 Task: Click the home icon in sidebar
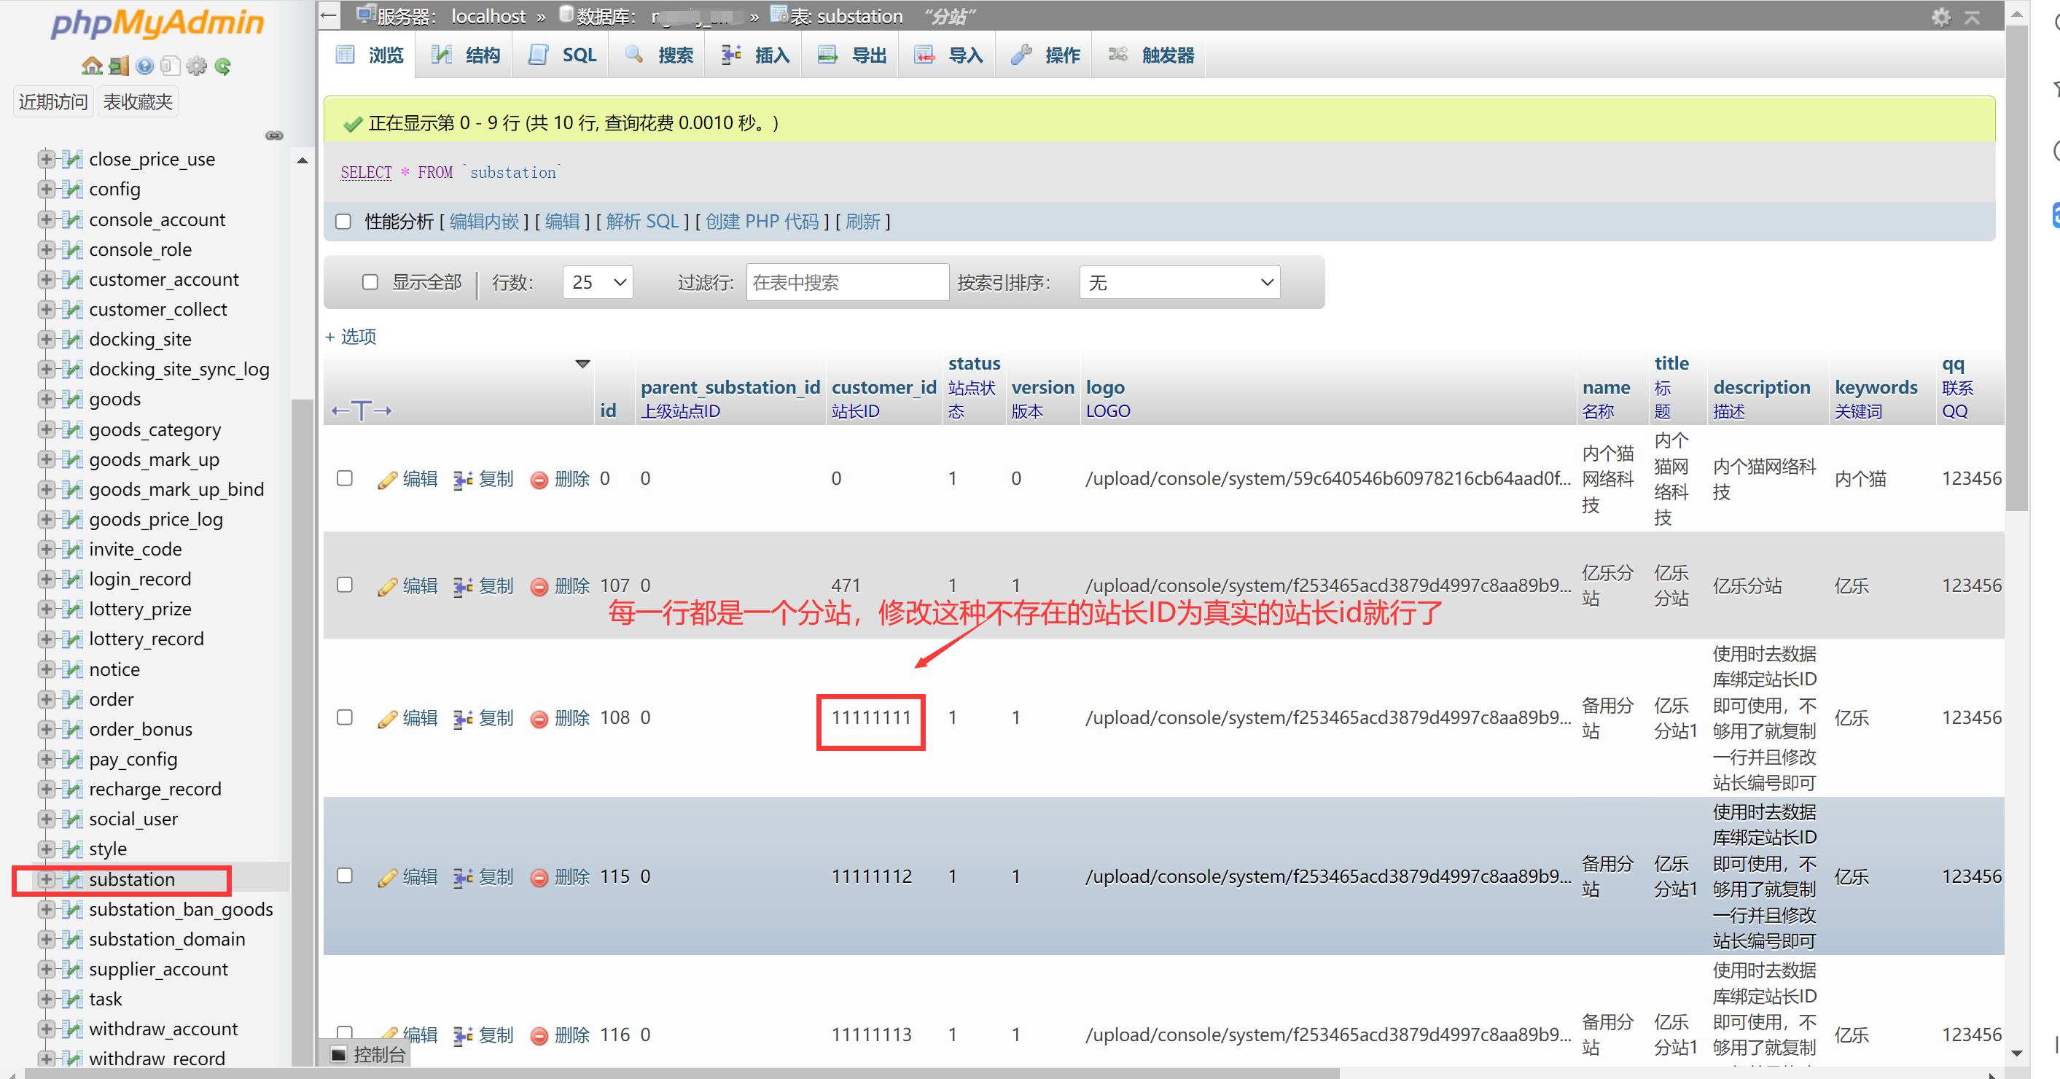click(x=91, y=66)
